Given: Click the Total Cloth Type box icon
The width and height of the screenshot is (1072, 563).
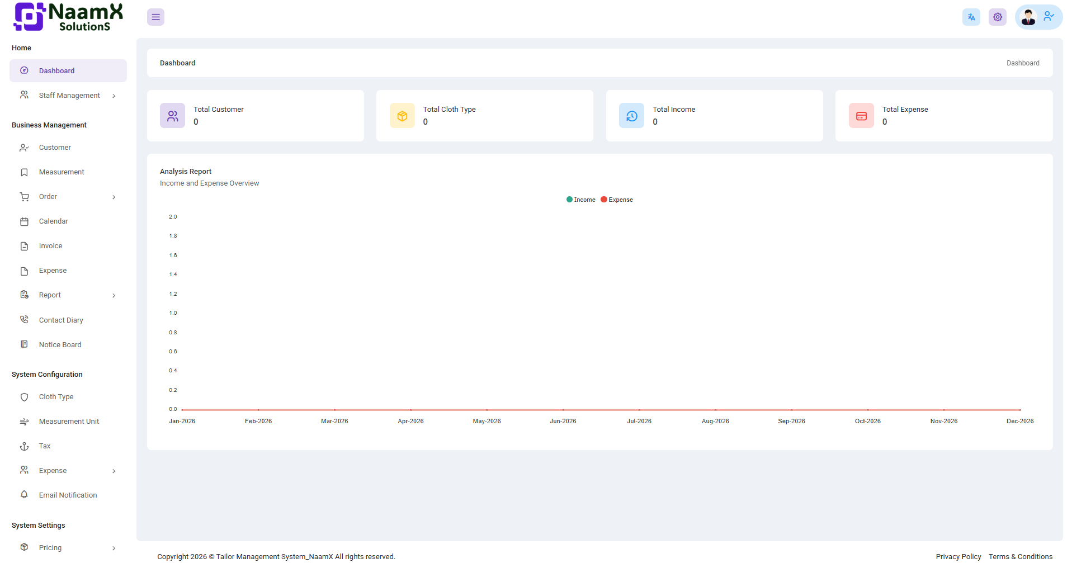Looking at the screenshot, I should click(402, 116).
